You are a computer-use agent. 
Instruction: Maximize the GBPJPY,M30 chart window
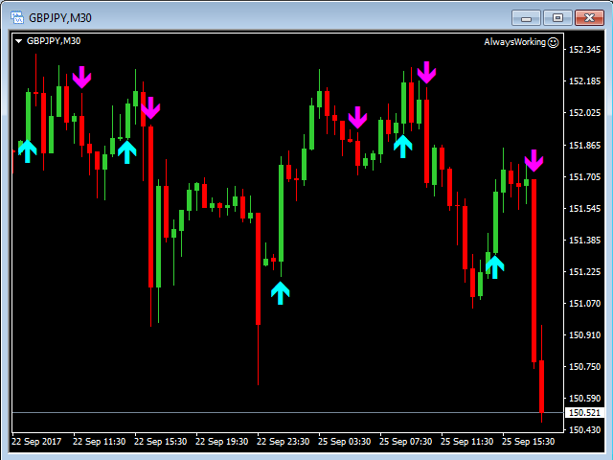coord(557,18)
